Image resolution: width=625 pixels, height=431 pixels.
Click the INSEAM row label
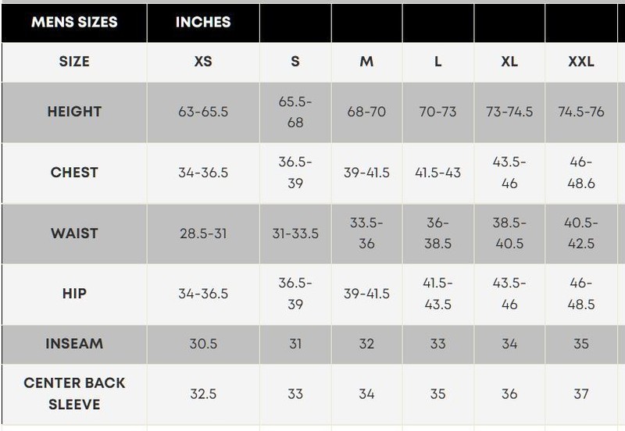point(74,344)
